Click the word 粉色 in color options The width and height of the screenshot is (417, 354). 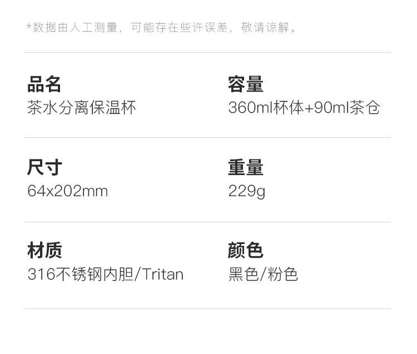283,274
